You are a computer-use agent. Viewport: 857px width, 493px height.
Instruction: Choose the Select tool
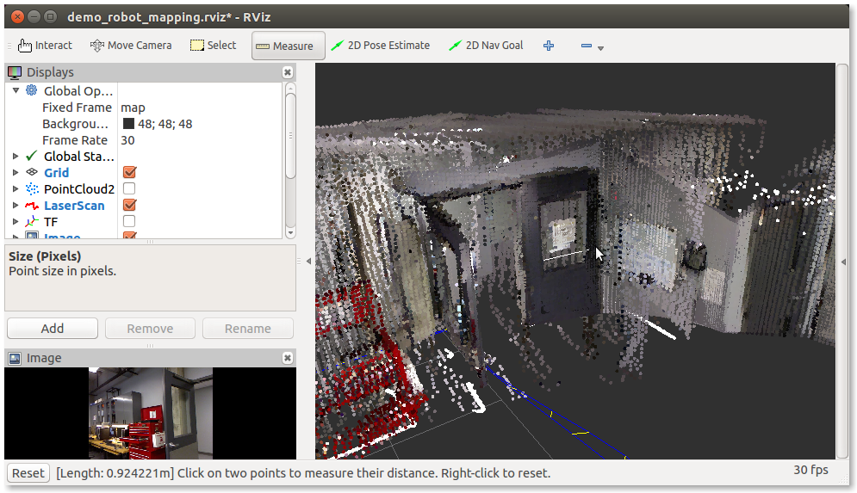[x=213, y=46]
